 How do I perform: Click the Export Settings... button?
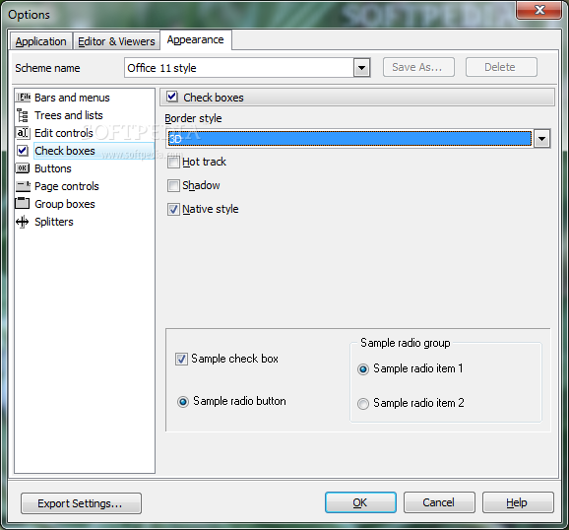click(x=81, y=503)
